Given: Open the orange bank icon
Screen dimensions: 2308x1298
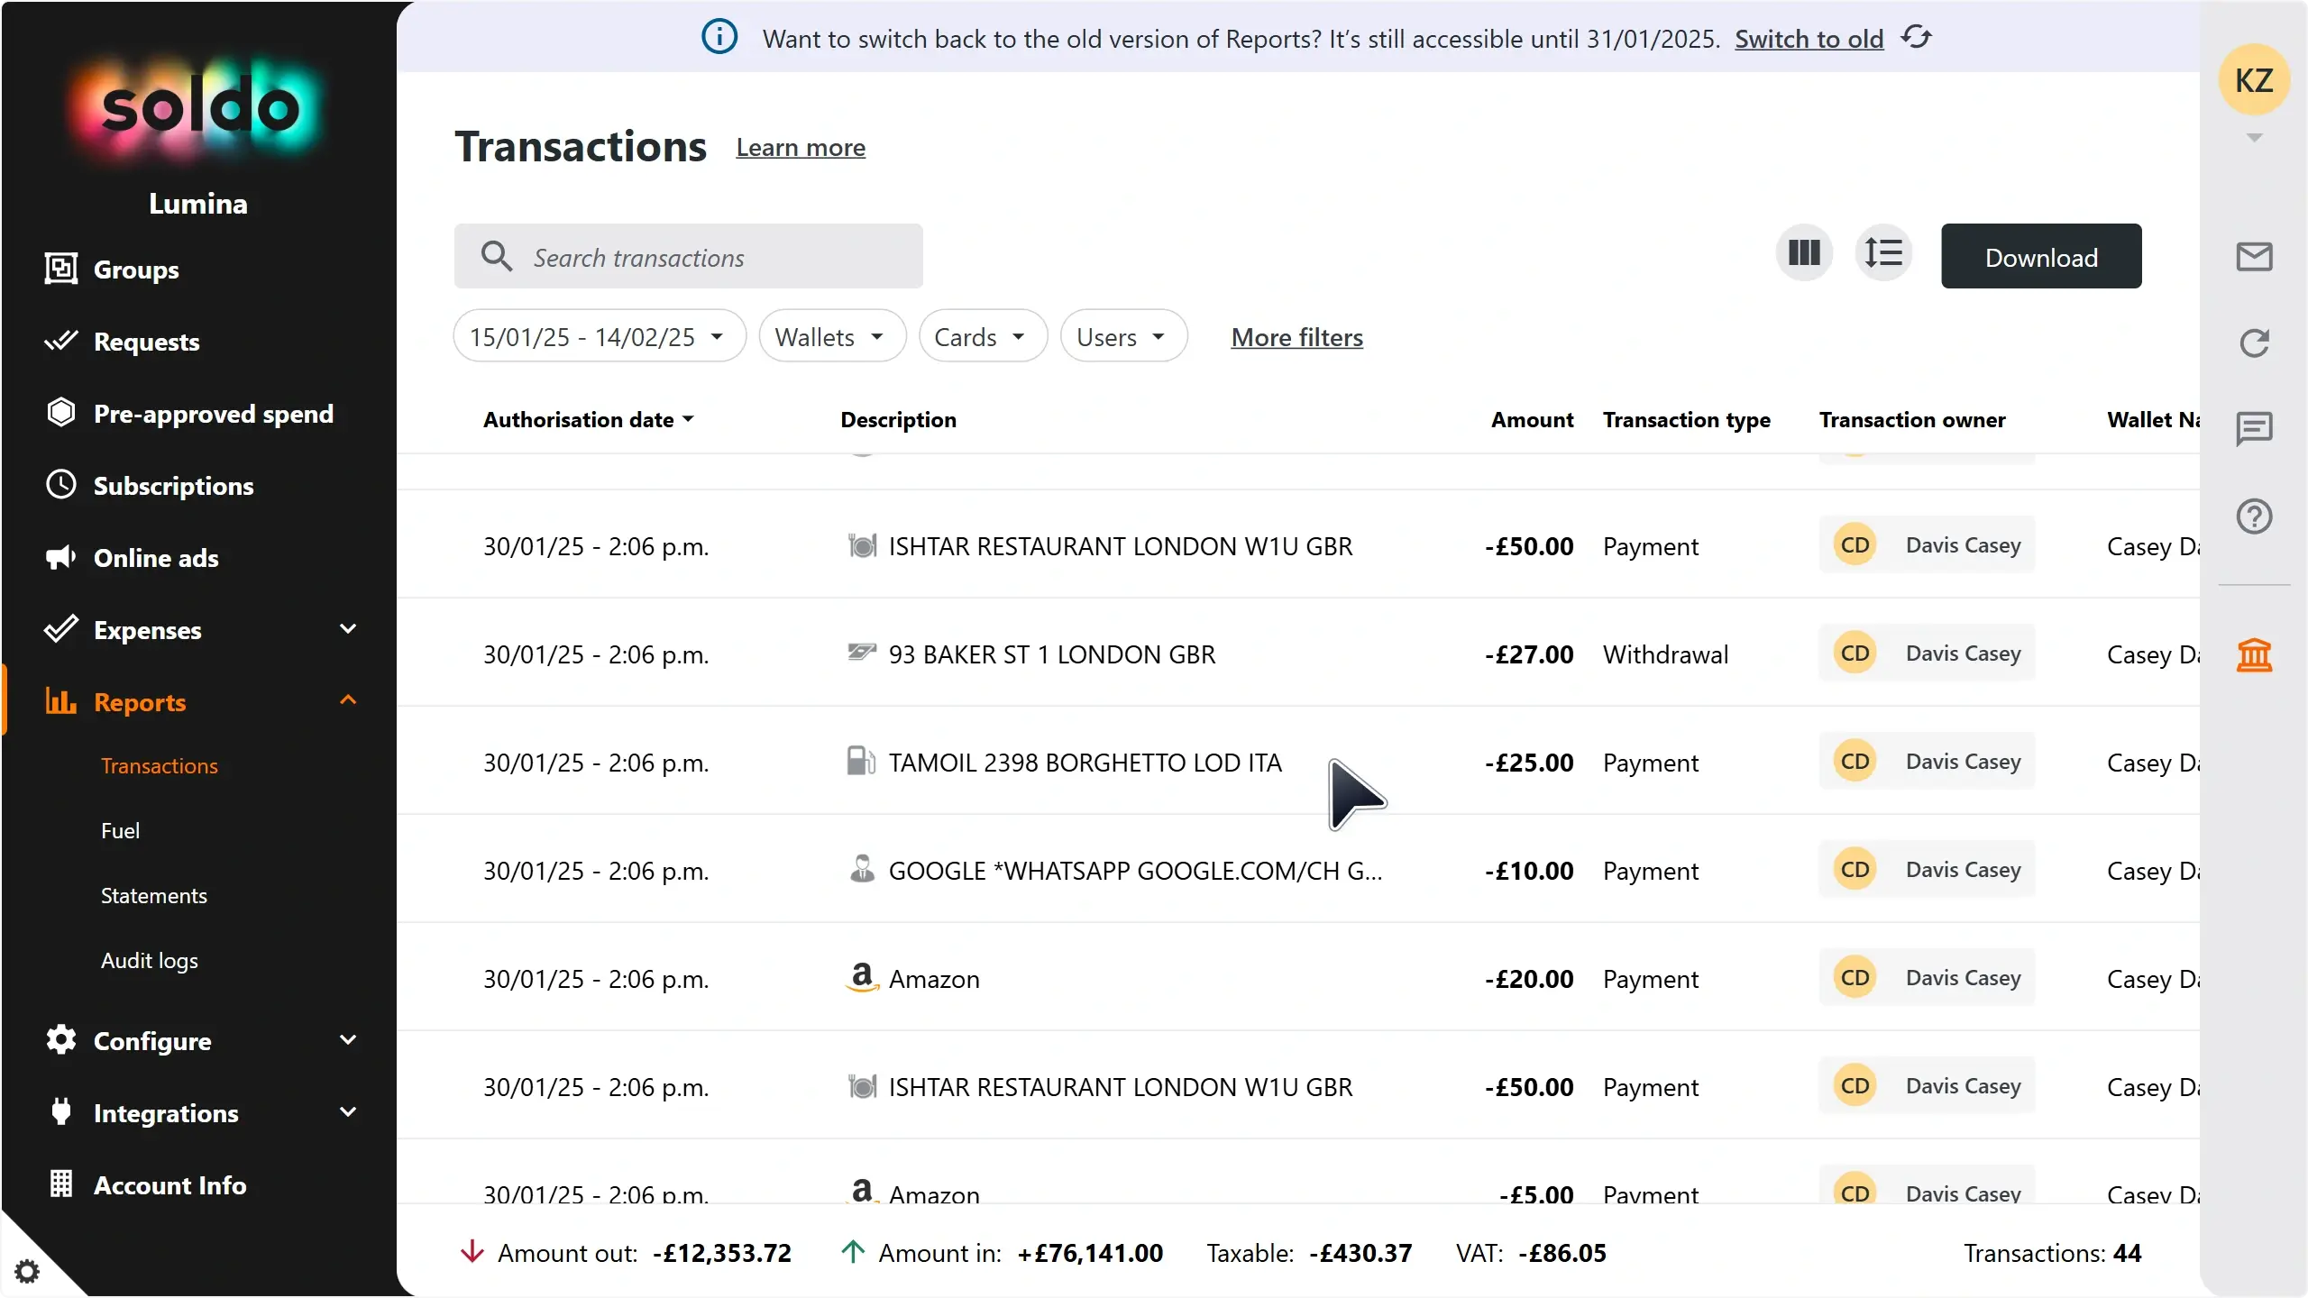Looking at the screenshot, I should pyautogui.click(x=2254, y=654).
